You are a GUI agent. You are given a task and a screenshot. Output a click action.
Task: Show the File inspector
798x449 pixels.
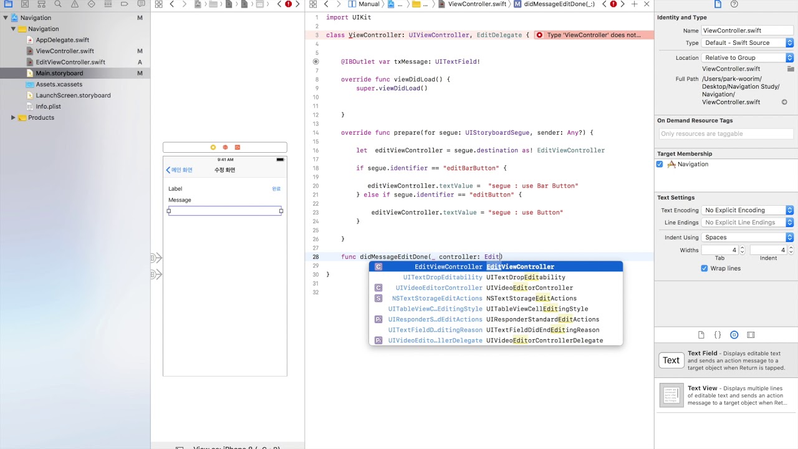pyautogui.click(x=718, y=4)
